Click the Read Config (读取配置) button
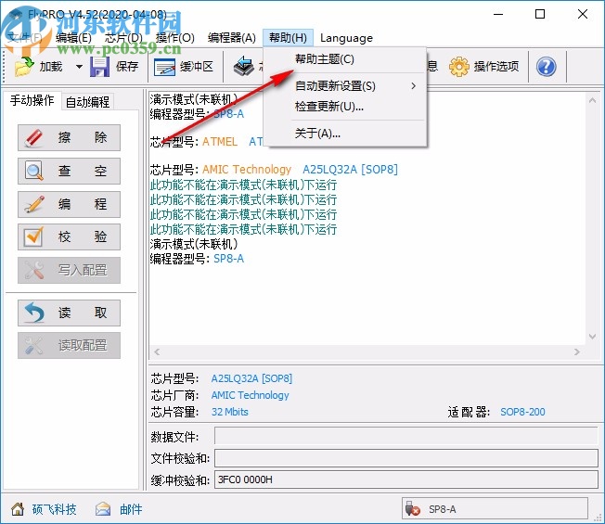Screen dimensions: 605x524 coord(69,346)
